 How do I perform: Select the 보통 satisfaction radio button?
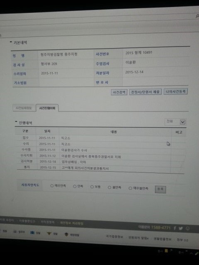[92, 187]
